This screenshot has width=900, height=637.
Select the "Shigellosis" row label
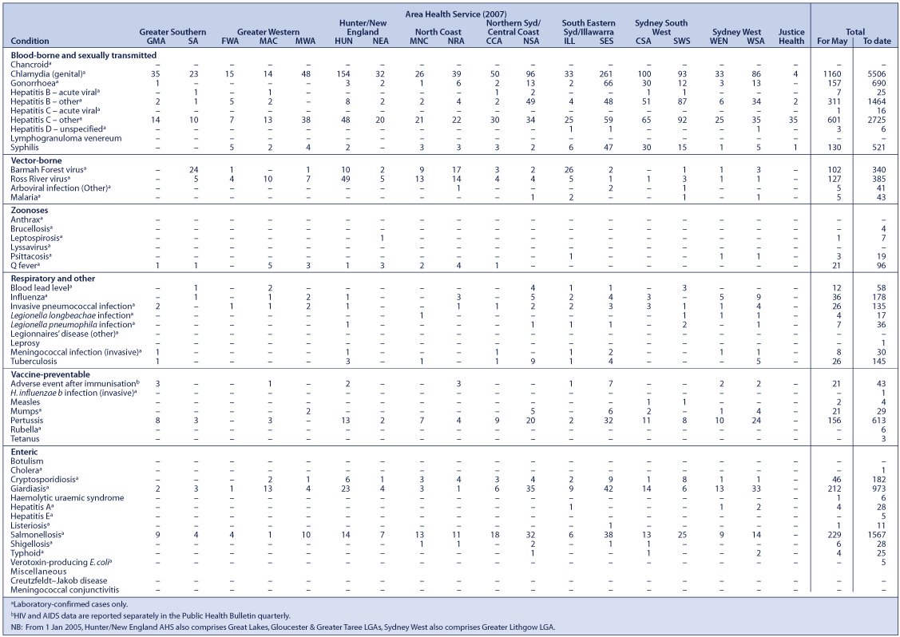(32, 544)
